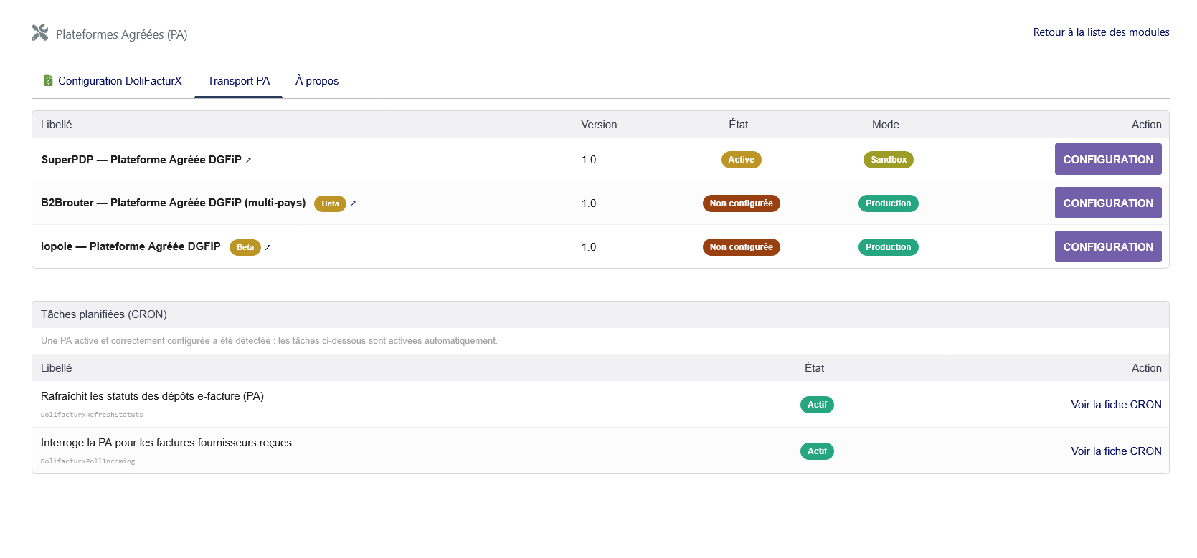Select the Iopole — Plateforme Agréée DGFiP label
This screenshot has width=1197, height=558.
pyautogui.click(x=131, y=246)
